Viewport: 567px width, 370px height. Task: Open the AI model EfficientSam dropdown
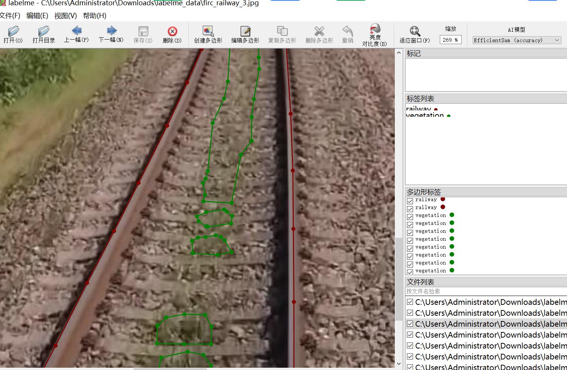pos(516,40)
